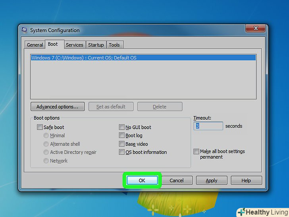Image resolution: width=289 pixels, height=217 pixels.
Task: Enable the Boot log checkbox
Action: (121, 136)
